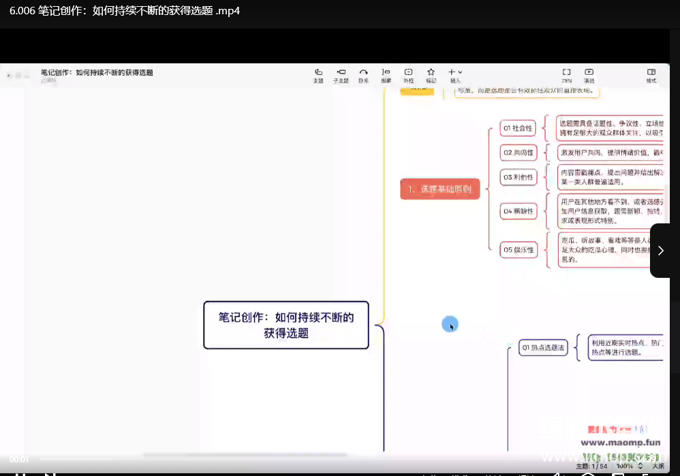This screenshot has height=476, width=680.
Task: Open the 插入 (Insert) dropdown
Action: point(455,74)
